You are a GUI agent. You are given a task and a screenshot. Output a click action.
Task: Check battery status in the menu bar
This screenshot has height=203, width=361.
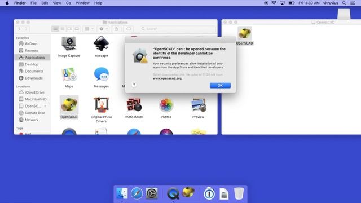292,3
